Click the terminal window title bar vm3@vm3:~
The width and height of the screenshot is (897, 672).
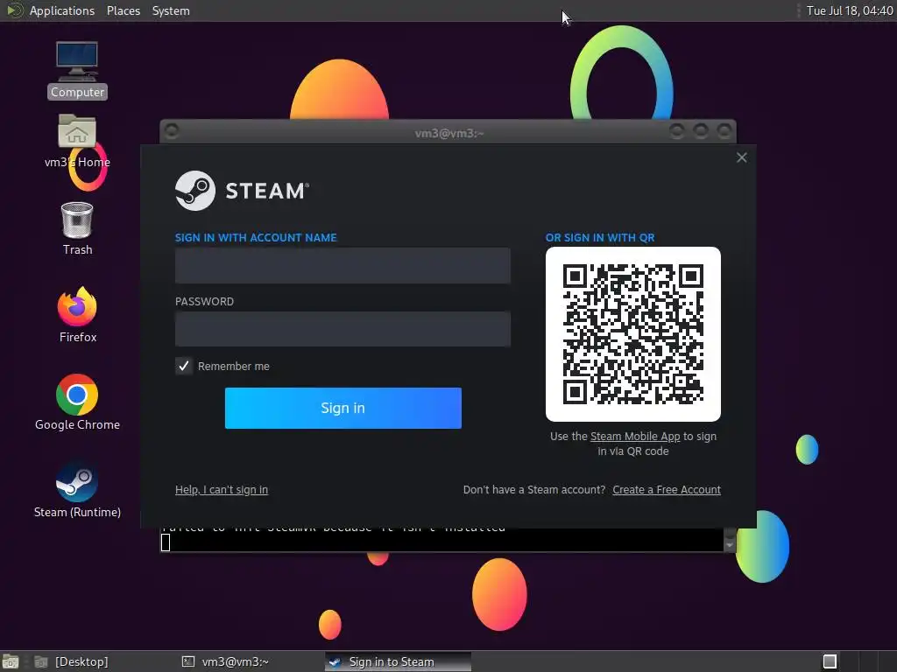click(x=449, y=133)
